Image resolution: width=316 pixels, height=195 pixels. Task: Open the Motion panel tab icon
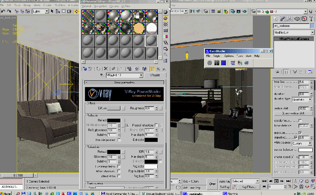(x=297, y=19)
